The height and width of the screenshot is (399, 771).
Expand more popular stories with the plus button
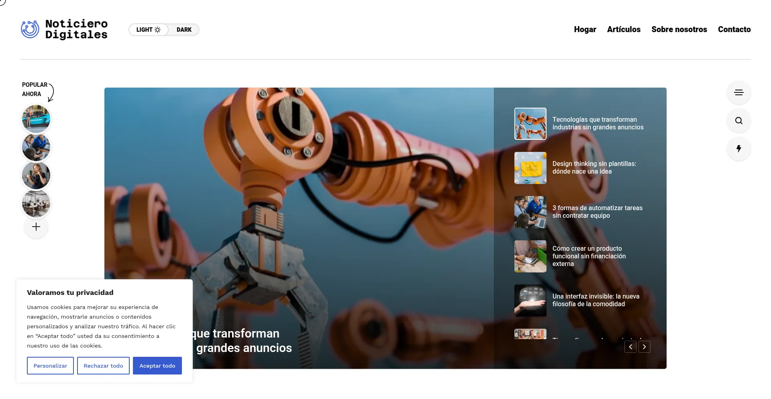pos(36,227)
